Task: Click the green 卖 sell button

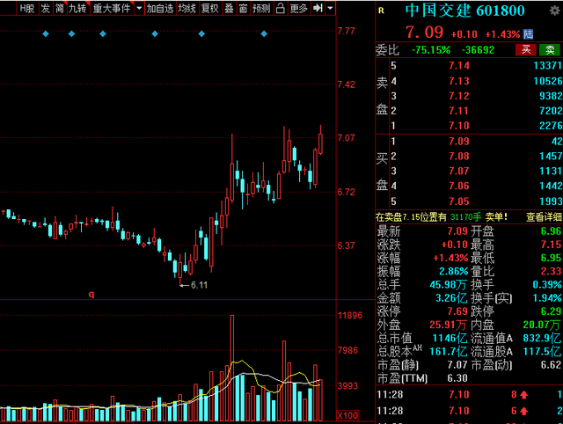Action: (x=550, y=49)
